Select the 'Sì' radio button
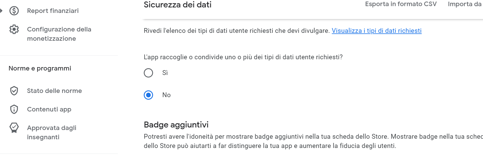The width and height of the screenshot is (483, 162). tap(148, 73)
